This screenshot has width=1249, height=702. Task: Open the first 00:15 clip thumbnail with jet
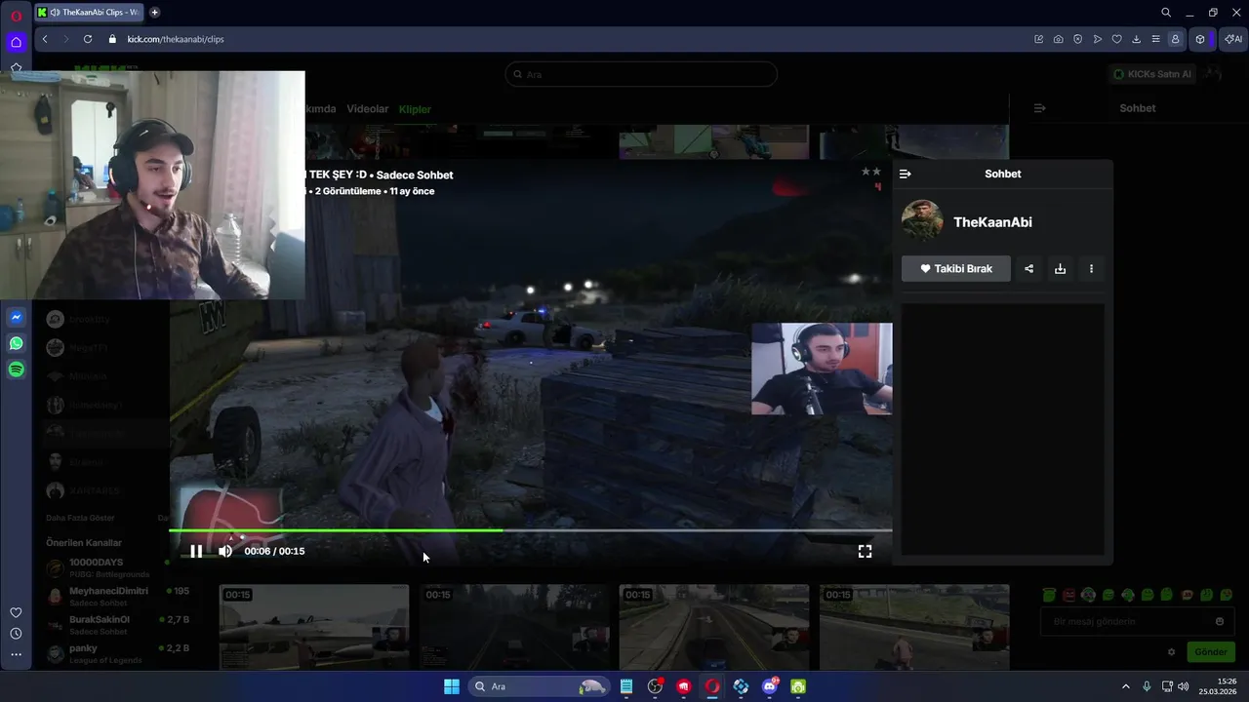pyautogui.click(x=314, y=627)
